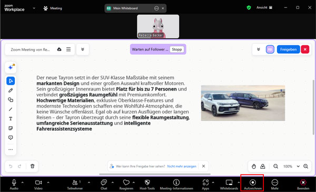The height and width of the screenshot is (192, 316).
Task: Open Host-Tools
Action: 147,185
